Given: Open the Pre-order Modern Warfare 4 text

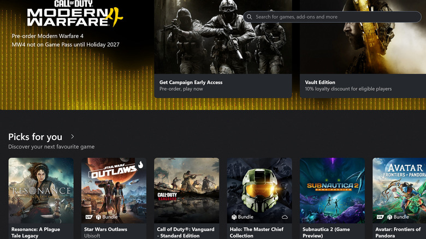Looking at the screenshot, I should 48,36.
